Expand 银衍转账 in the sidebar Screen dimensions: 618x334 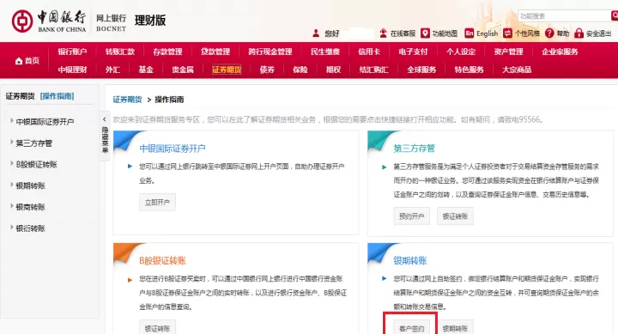tap(30, 228)
